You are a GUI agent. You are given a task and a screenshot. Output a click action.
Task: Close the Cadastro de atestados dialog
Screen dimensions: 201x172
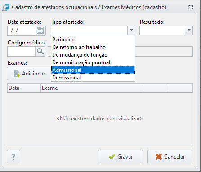191,7
